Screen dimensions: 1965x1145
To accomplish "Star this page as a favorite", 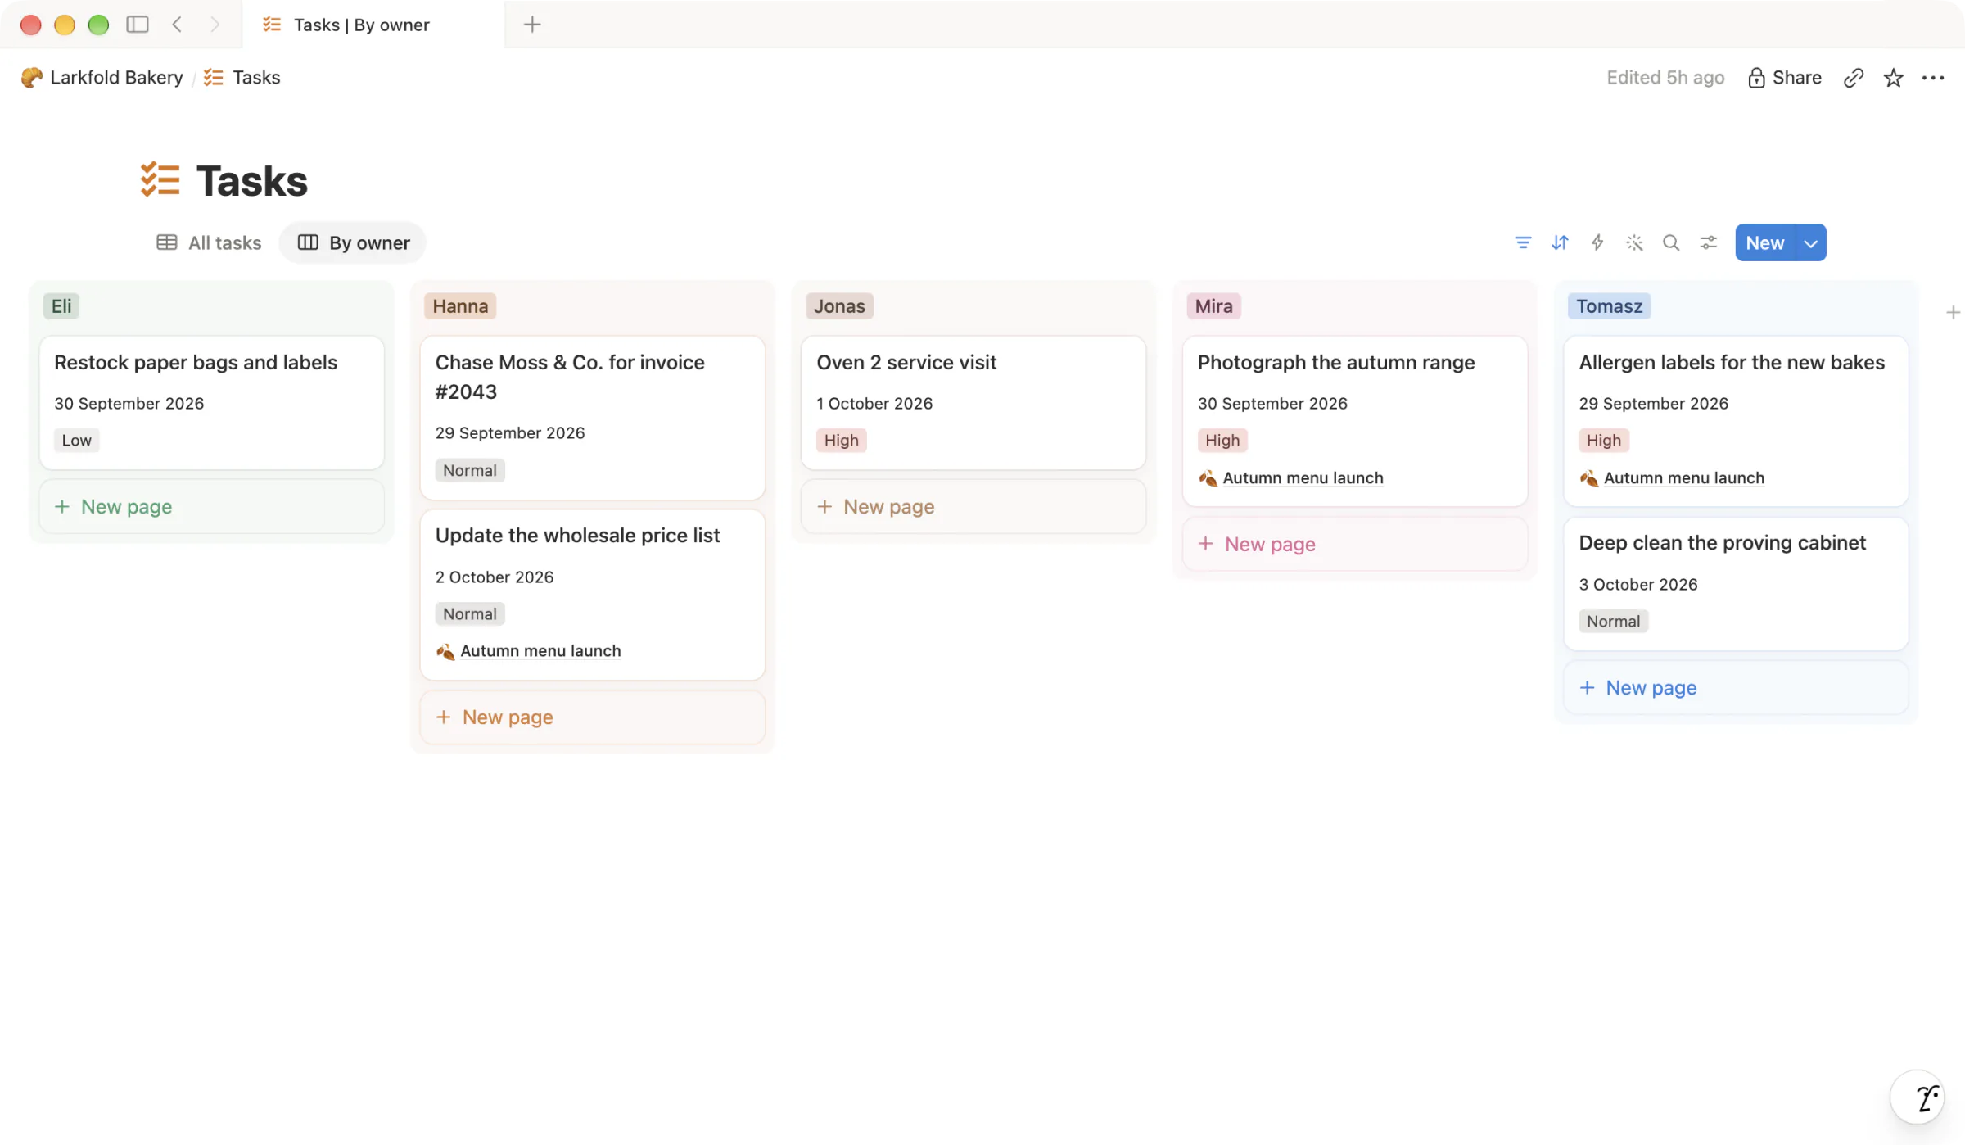I will (x=1893, y=77).
